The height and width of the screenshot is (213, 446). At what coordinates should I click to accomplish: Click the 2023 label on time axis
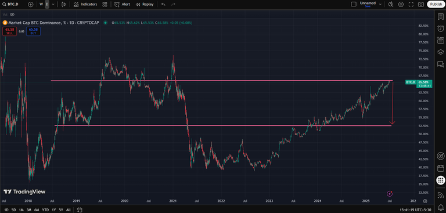(269, 201)
